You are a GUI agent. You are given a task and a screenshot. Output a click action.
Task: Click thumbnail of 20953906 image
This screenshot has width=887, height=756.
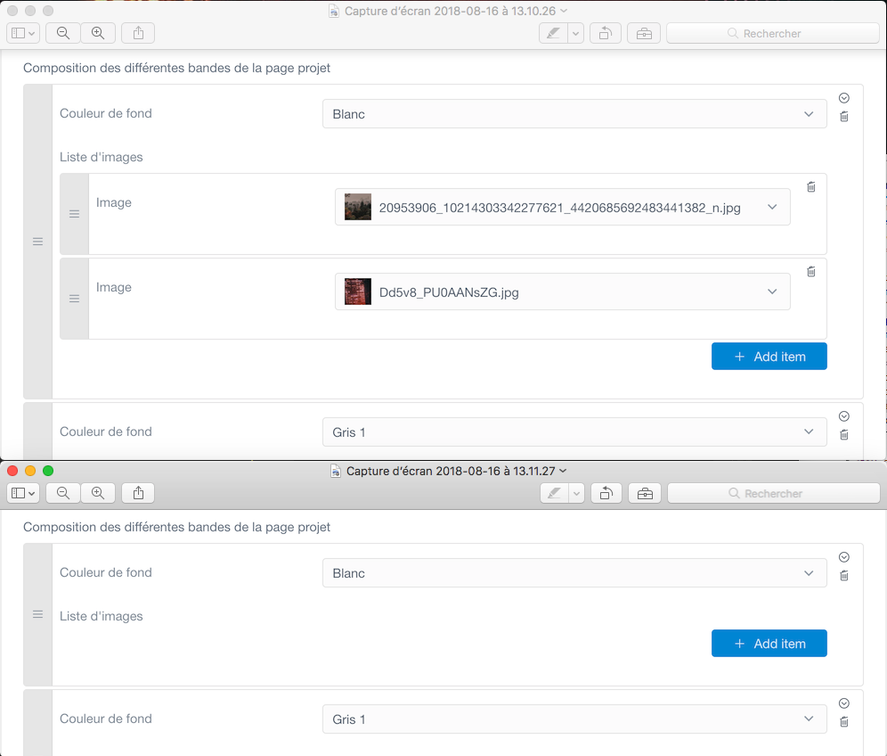(x=358, y=207)
